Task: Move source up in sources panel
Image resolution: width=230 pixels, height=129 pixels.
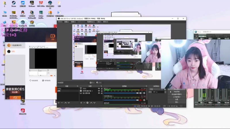Action: click(91, 103)
